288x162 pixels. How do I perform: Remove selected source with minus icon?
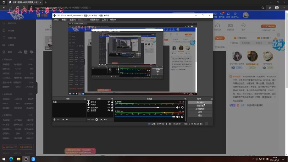click(x=93, y=120)
